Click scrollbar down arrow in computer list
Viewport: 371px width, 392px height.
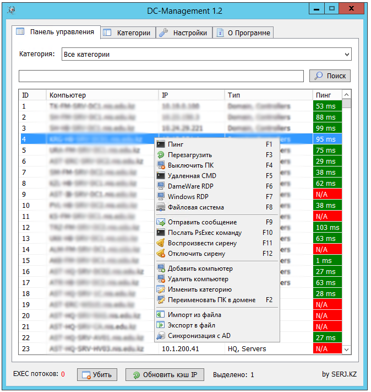click(x=347, y=349)
